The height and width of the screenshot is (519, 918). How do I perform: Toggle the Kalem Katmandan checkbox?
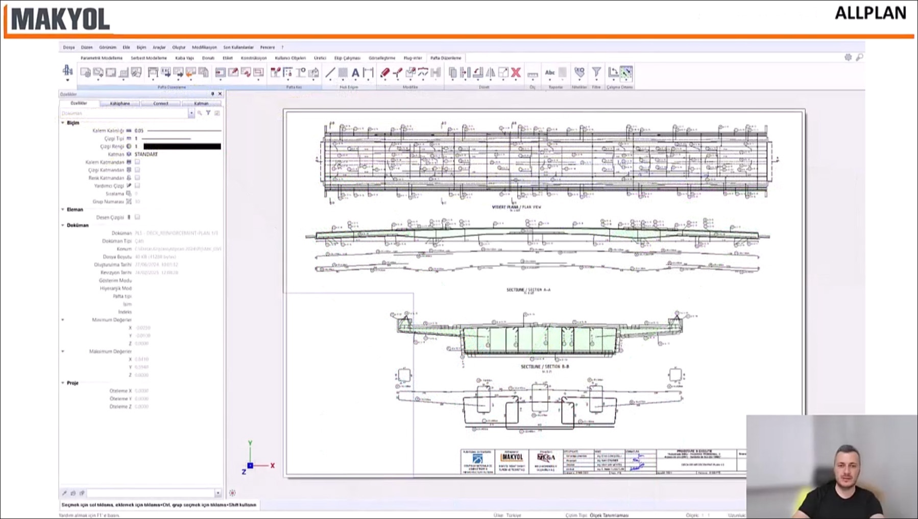(137, 162)
